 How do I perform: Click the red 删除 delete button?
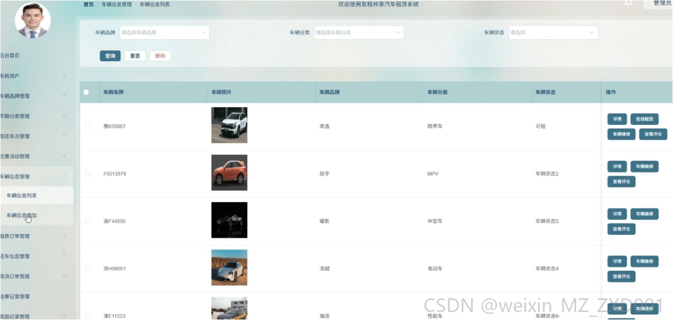point(160,56)
